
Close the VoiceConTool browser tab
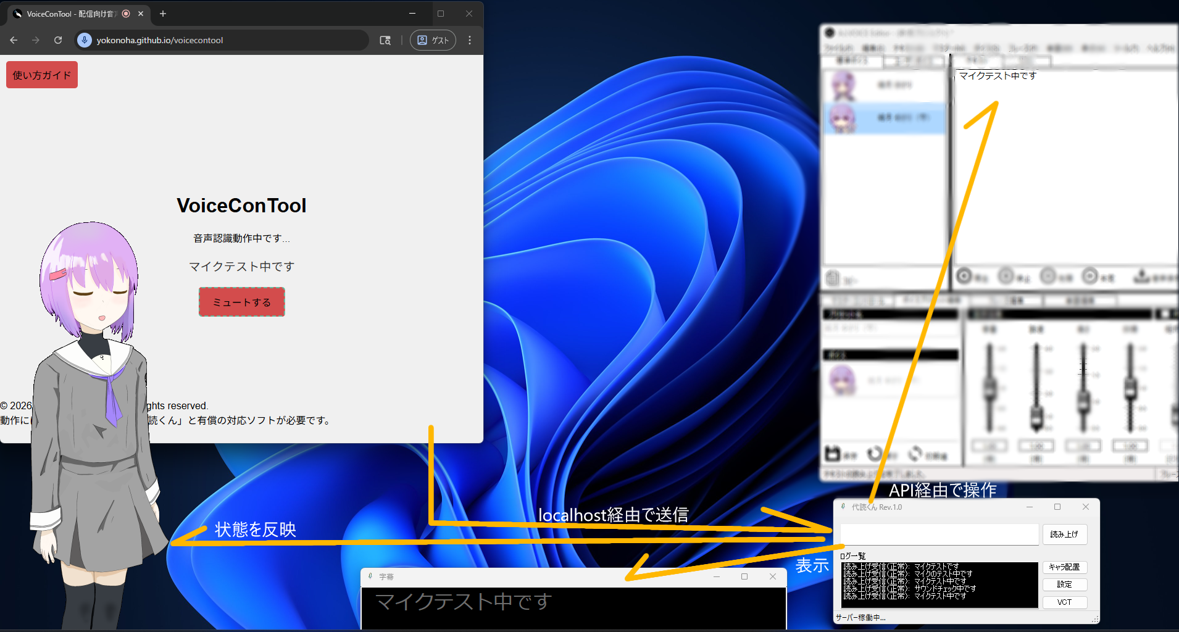point(141,14)
